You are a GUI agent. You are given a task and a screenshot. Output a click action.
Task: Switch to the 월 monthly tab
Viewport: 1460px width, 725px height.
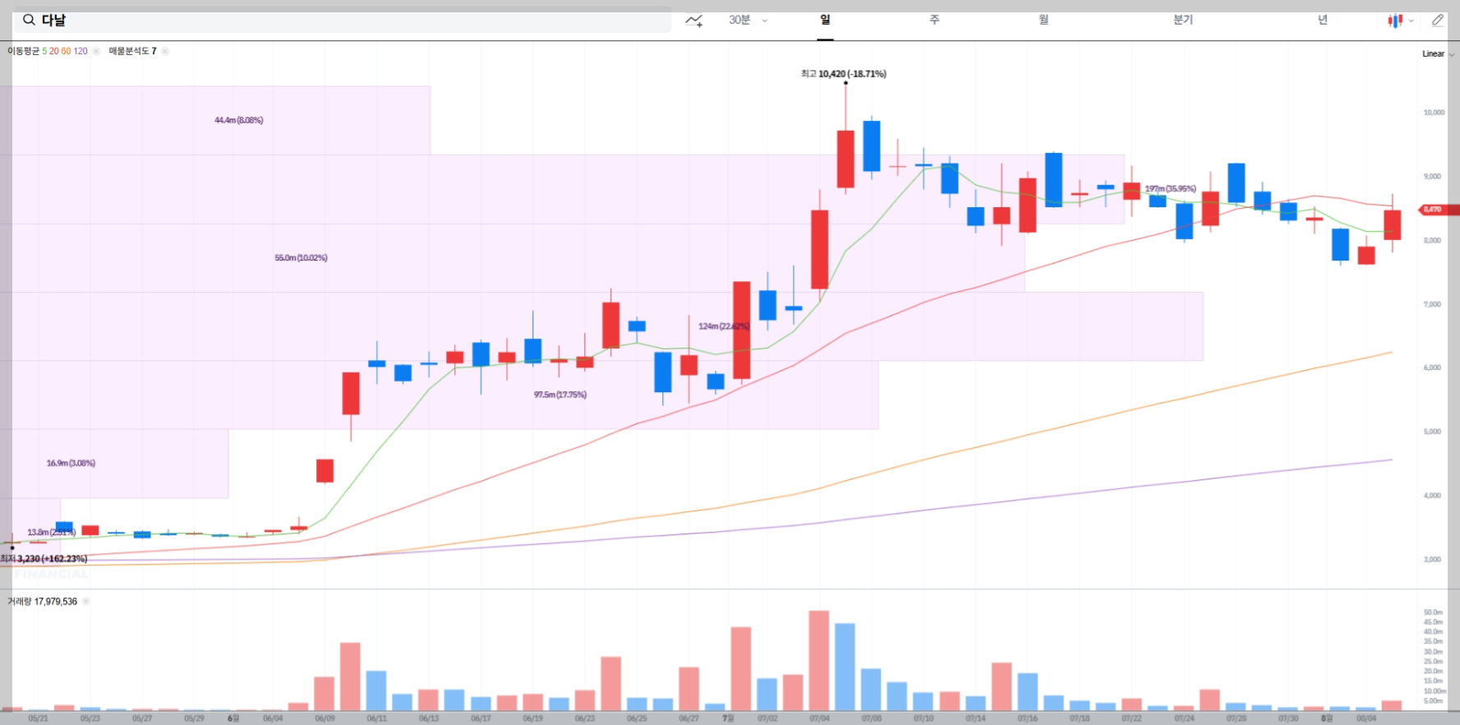(x=1043, y=20)
